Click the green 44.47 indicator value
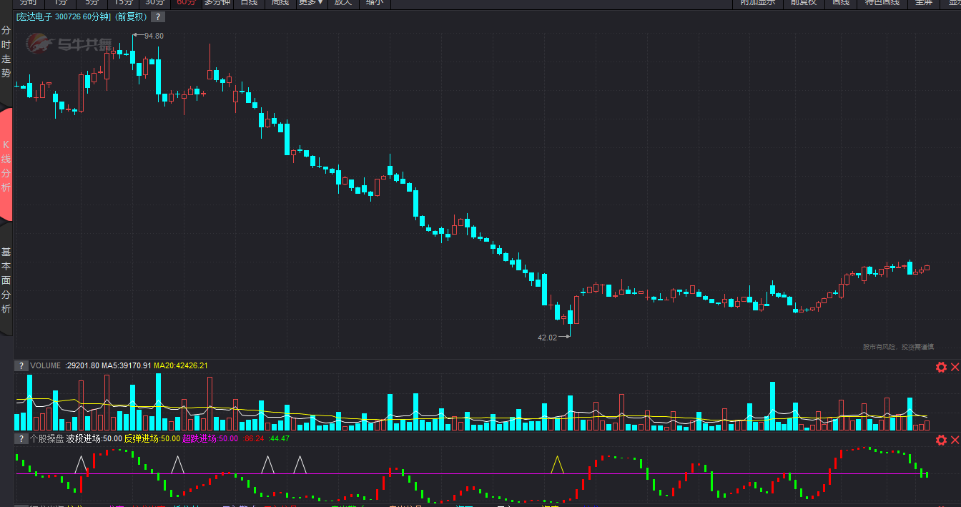This screenshot has width=961, height=507. tap(278, 438)
